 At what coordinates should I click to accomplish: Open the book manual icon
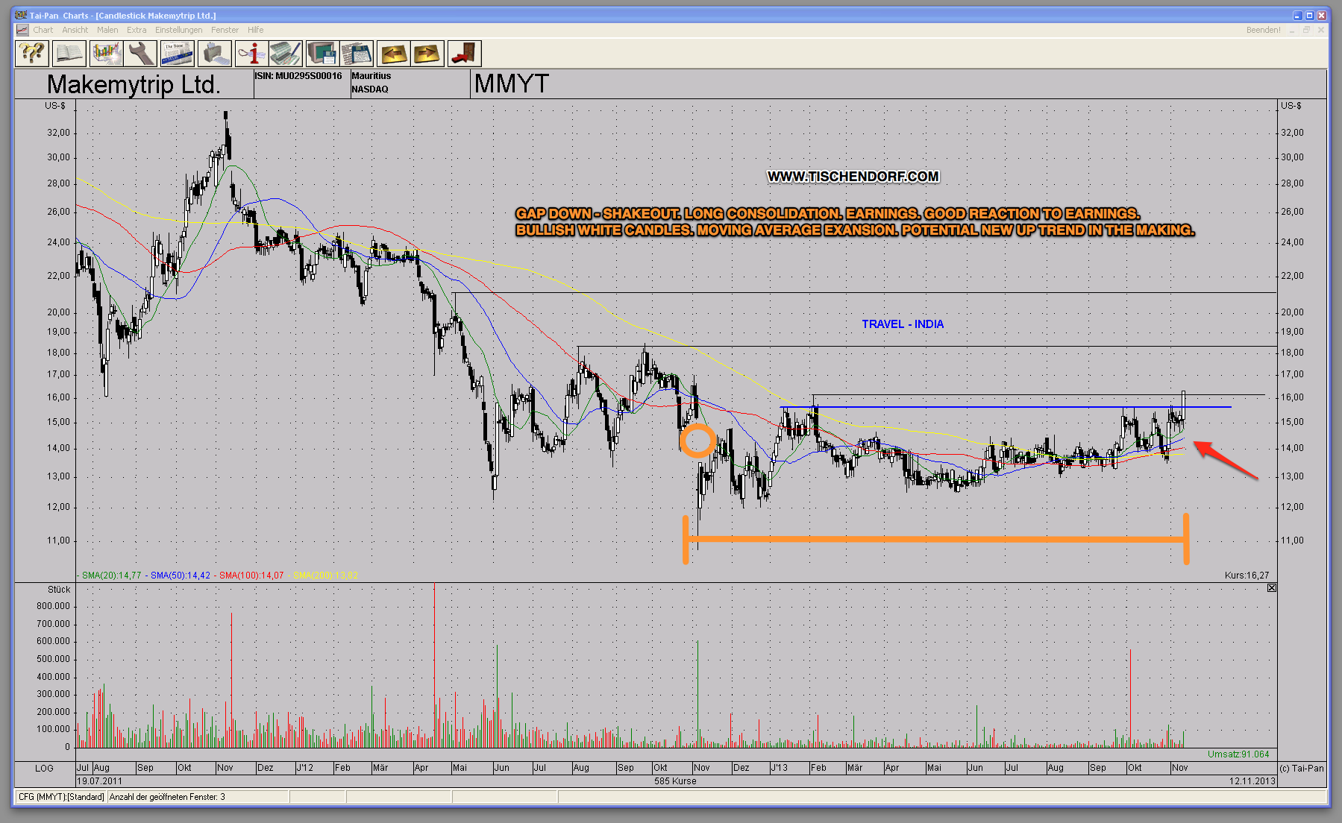pos(69,54)
